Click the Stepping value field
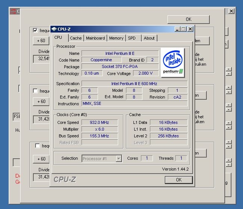Viewport: 243px width, 209px height. pos(178,90)
